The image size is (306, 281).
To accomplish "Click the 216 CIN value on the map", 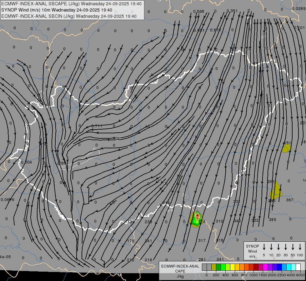I will point(148,260).
